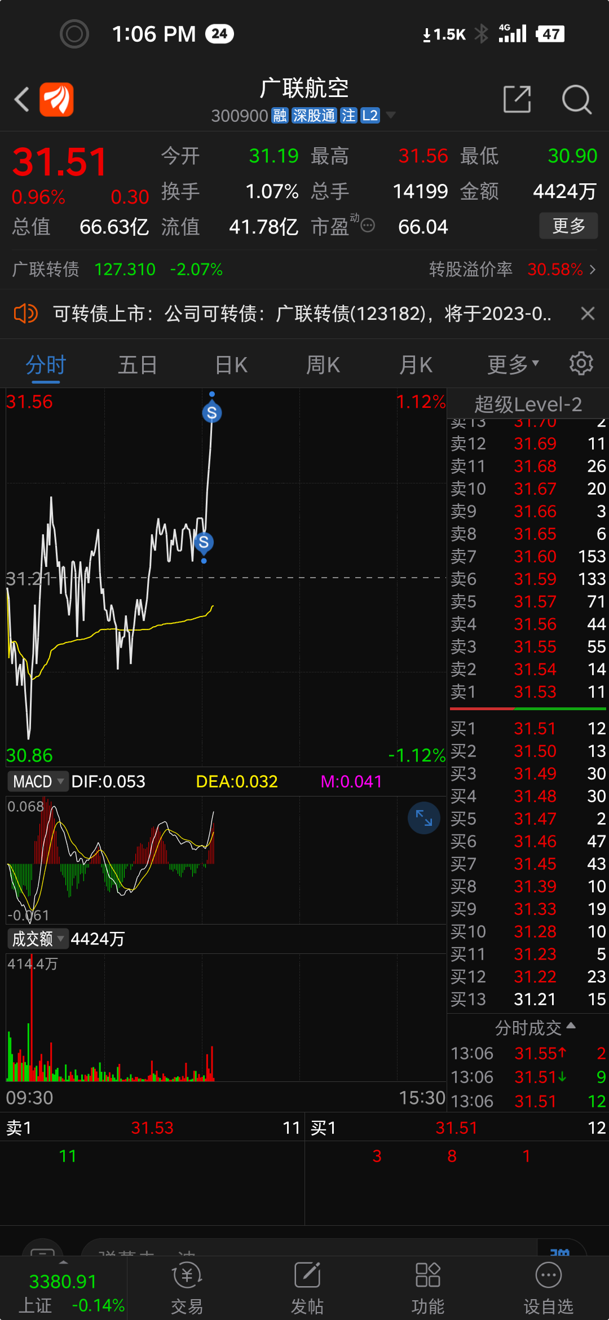Tap the 超级Level-2 header
Image resolution: width=609 pixels, height=1320 pixels.
528,404
